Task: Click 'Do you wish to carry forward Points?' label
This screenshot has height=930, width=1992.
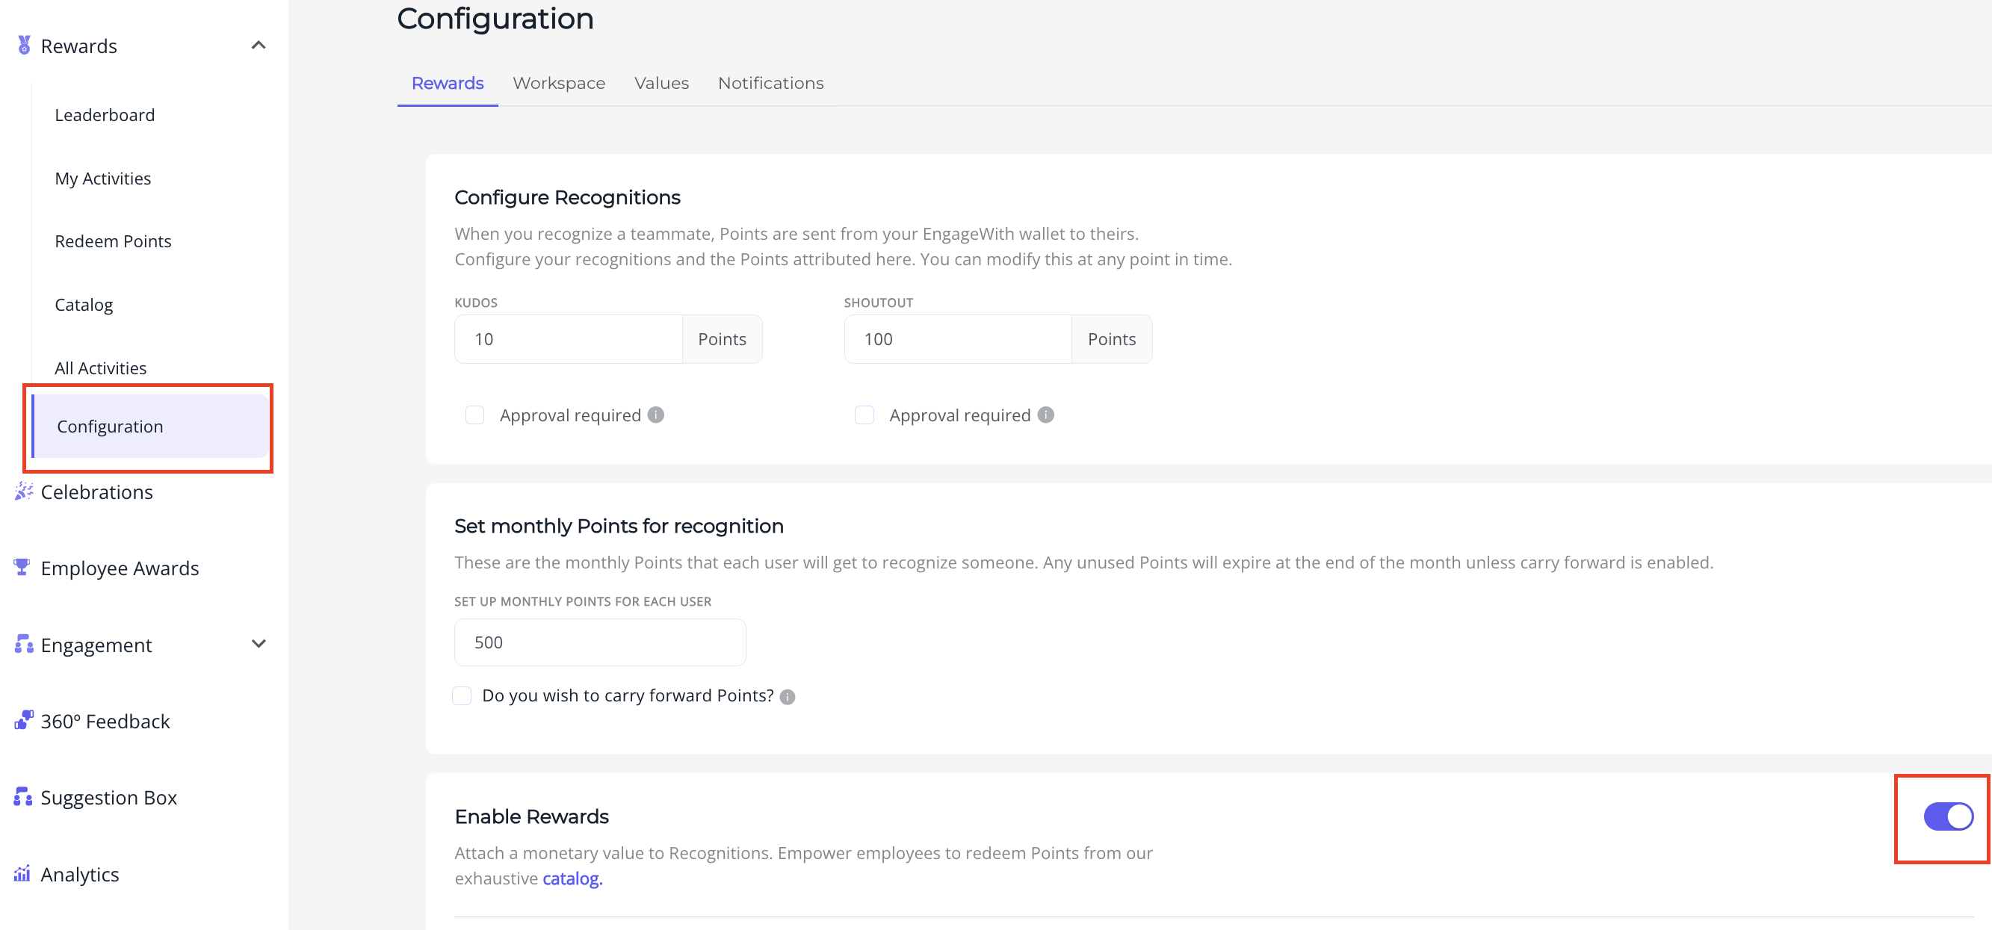Action: (628, 695)
